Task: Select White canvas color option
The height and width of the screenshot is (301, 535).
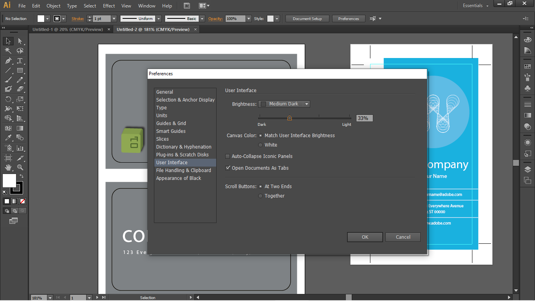Action: (x=261, y=145)
